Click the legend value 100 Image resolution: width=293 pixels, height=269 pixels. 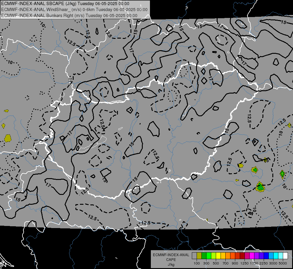tap(197, 263)
